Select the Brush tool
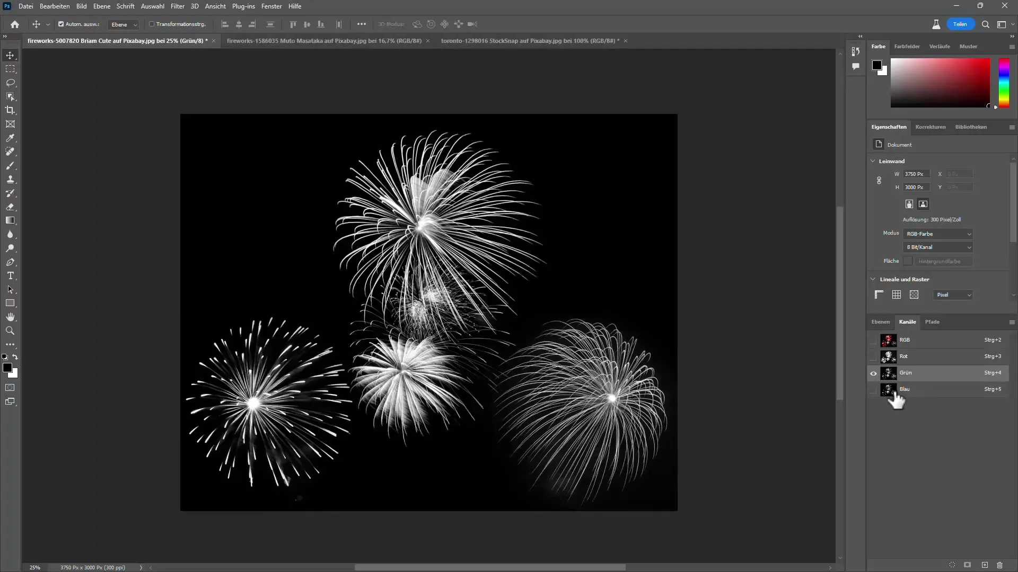Image resolution: width=1018 pixels, height=572 pixels. (10, 165)
